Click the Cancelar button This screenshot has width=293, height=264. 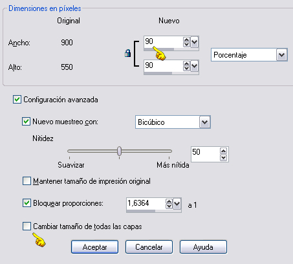tap(149, 247)
